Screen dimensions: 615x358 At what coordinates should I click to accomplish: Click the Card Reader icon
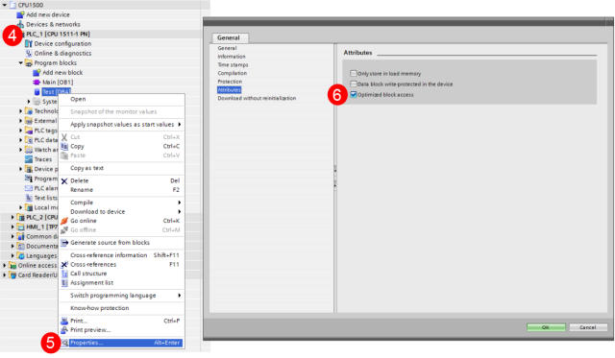click(x=12, y=274)
